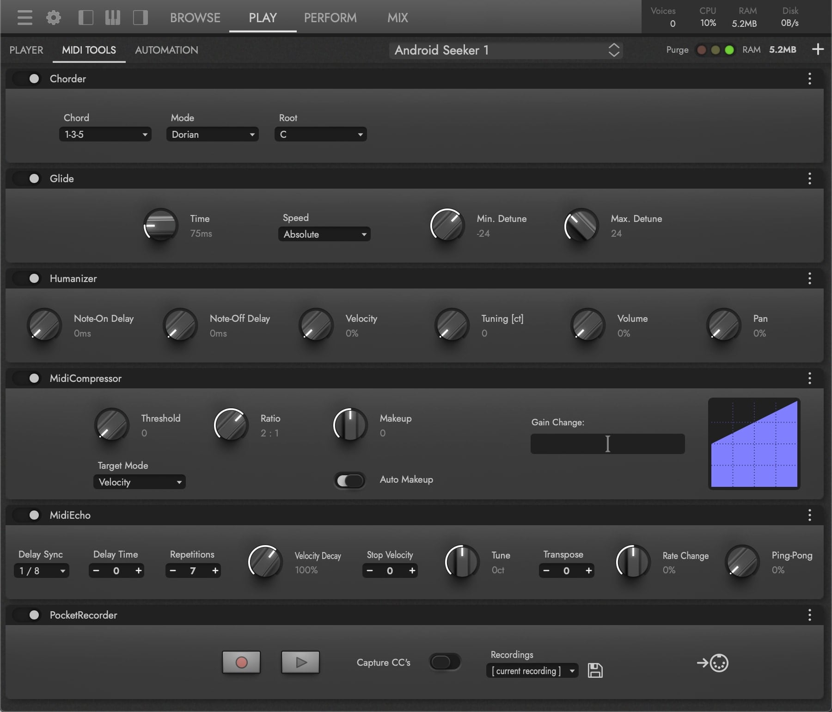Open the hamburger main menu
Screen dimensions: 832x712
tap(25, 18)
